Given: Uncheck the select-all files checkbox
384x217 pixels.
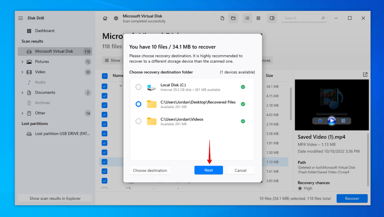Looking at the screenshot, I should point(104,75).
